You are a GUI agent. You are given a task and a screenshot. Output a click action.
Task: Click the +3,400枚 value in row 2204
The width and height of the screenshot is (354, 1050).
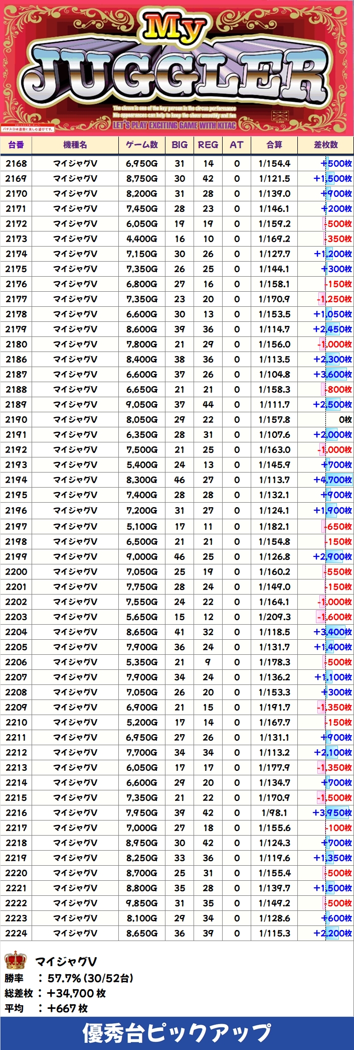click(x=333, y=632)
